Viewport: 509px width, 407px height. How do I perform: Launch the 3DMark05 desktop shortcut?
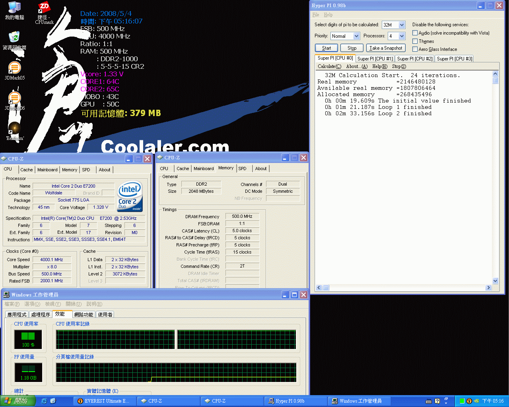tap(14, 71)
